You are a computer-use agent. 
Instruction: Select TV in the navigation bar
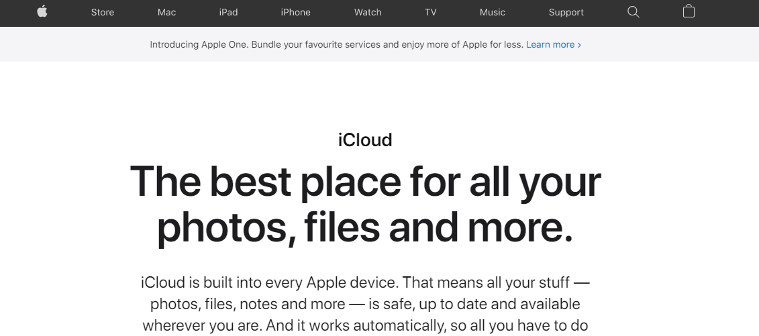431,13
